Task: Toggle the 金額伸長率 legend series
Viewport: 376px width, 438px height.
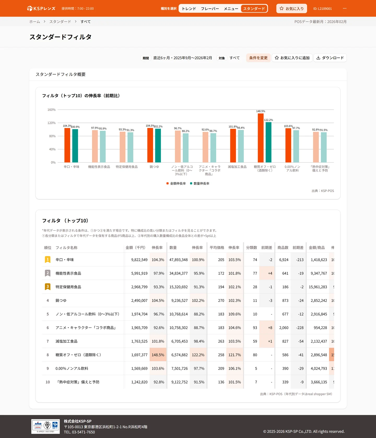Action: (x=176, y=183)
